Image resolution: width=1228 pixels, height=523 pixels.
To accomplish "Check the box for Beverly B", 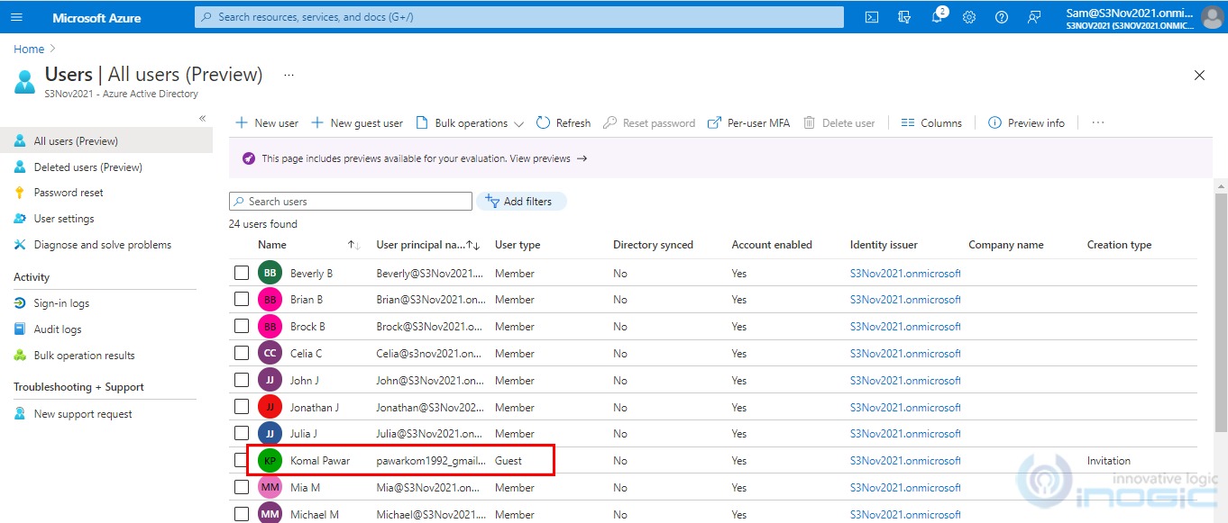I will coord(242,273).
